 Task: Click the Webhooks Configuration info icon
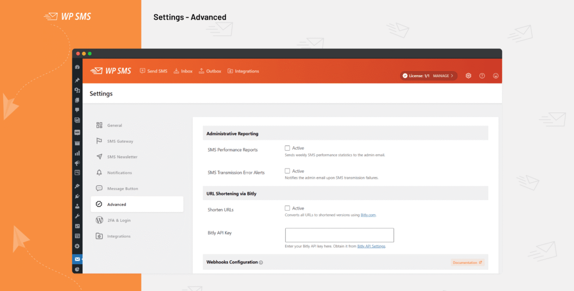pyautogui.click(x=261, y=262)
